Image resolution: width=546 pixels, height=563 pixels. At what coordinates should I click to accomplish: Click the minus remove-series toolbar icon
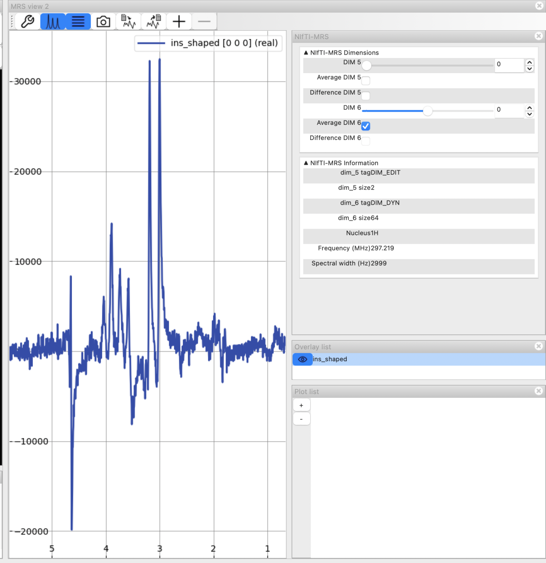[x=204, y=21]
